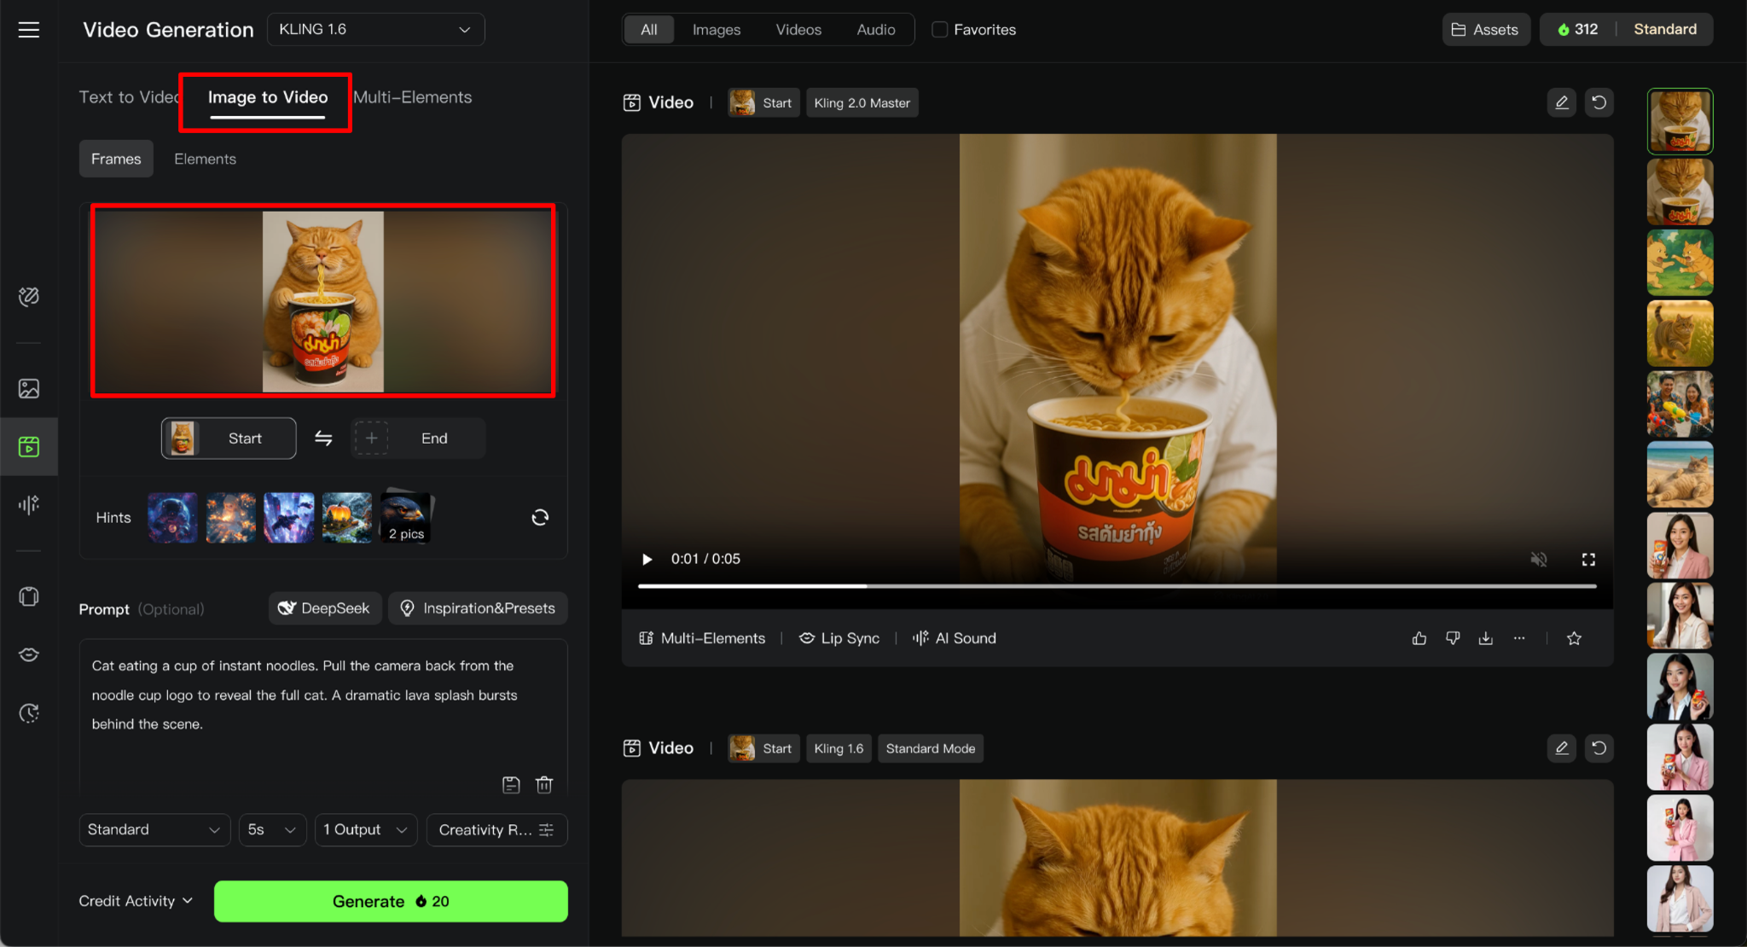Open the AI image generation sidebar icon
1747x947 pixels.
point(29,389)
